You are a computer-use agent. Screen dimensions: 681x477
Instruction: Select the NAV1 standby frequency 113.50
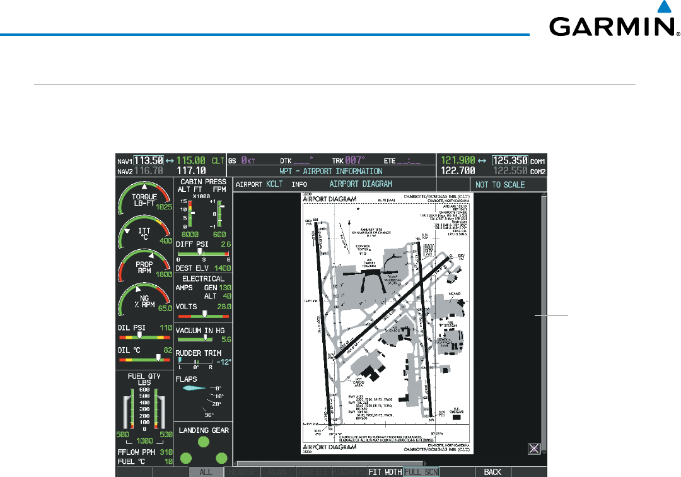149,160
